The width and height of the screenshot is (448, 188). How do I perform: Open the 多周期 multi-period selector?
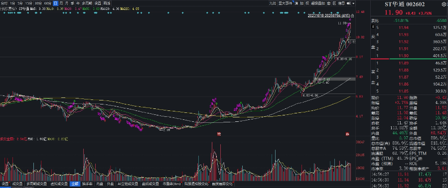[87, 3]
